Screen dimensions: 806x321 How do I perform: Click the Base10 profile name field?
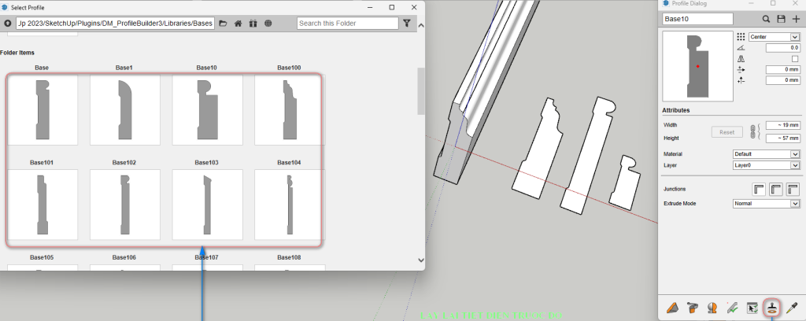[697, 19]
